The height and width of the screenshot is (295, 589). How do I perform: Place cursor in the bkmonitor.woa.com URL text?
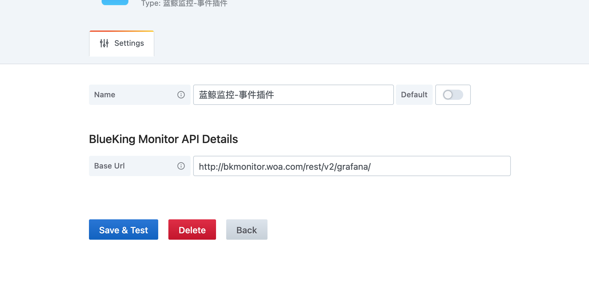pos(285,167)
